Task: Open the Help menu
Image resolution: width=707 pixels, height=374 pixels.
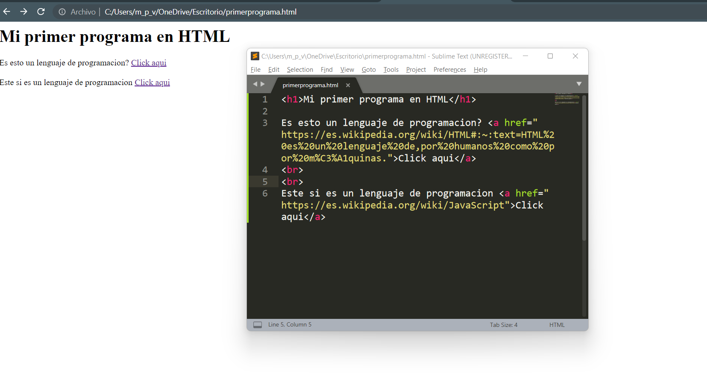Action: click(481, 70)
